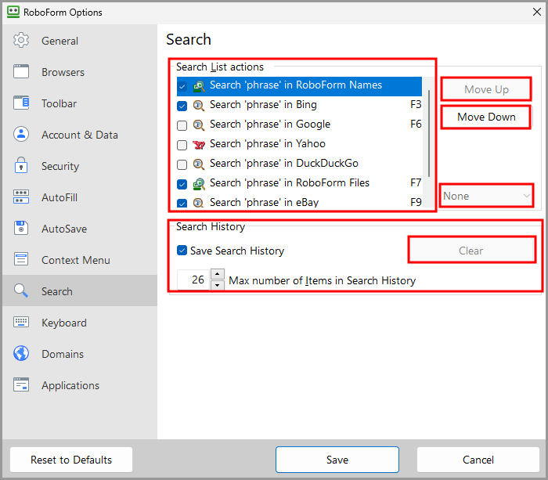Open the Applications settings page

click(80, 385)
